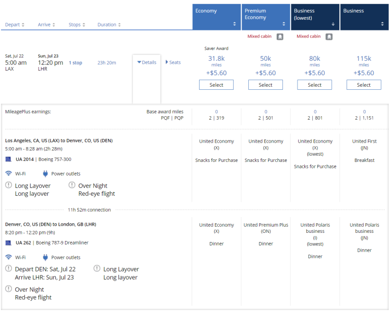Sort results by Stops column
The height and width of the screenshot is (311, 391).
point(77,24)
